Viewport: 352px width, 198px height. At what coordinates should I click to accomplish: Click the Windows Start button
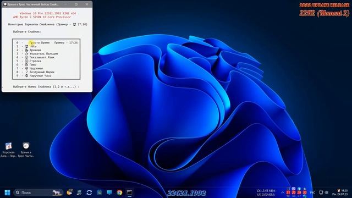(x=7, y=193)
